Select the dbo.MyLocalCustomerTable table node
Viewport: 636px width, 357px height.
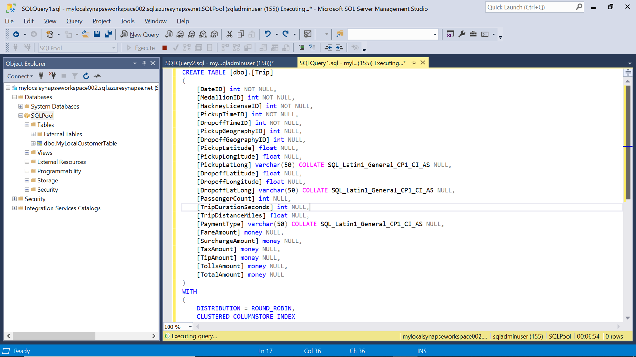pos(80,143)
